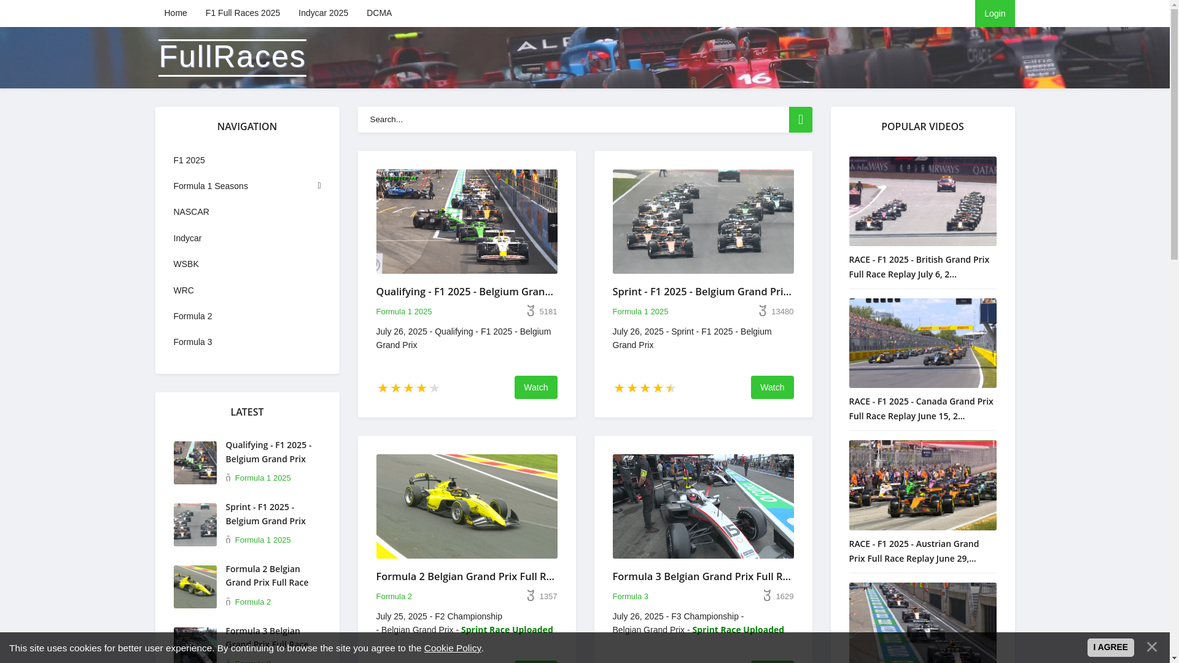Rate Sprint Belgium video five stars

pyautogui.click(x=671, y=388)
